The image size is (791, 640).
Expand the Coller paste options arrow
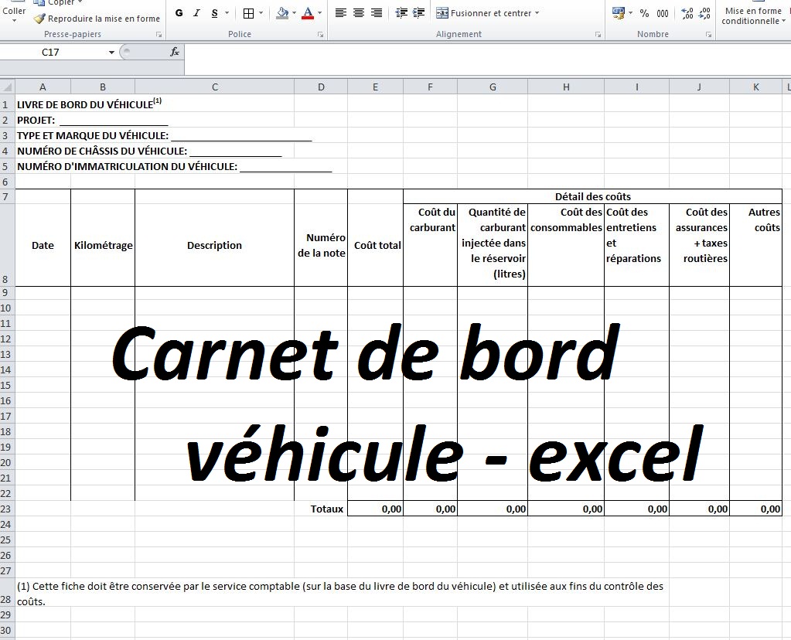14,21
